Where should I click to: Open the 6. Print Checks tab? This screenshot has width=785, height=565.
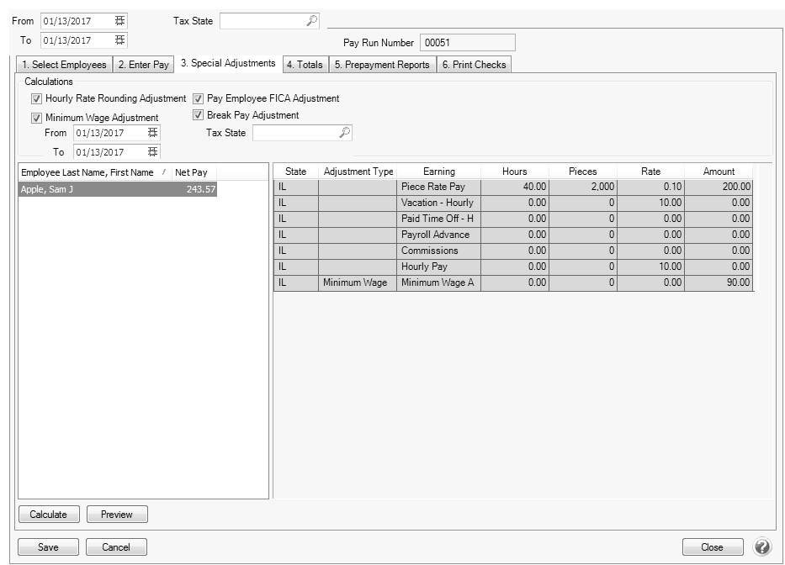pyautogui.click(x=474, y=65)
